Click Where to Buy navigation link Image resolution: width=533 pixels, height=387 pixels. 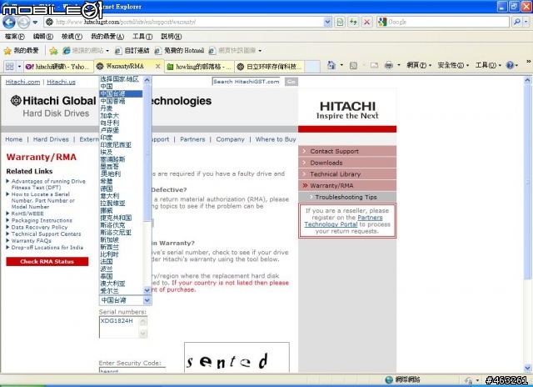coord(276,139)
